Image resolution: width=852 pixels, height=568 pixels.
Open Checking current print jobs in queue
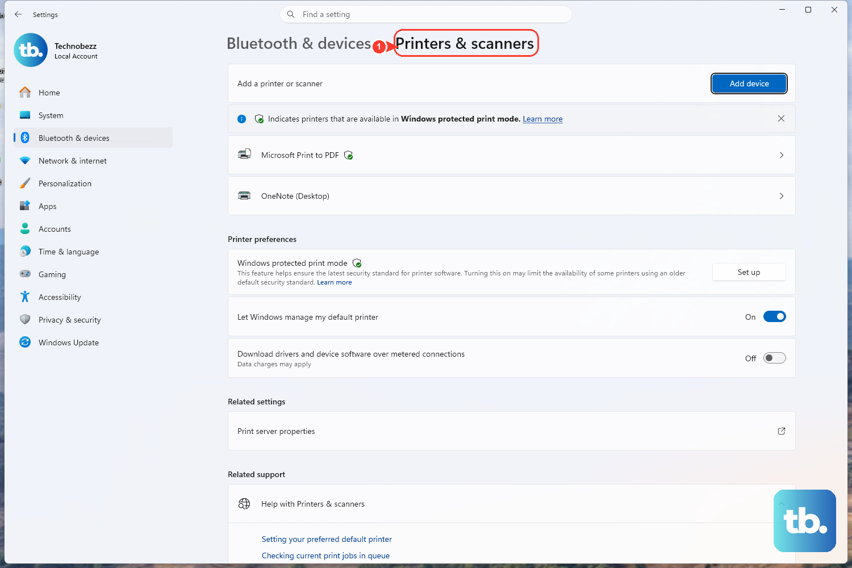[x=325, y=556]
